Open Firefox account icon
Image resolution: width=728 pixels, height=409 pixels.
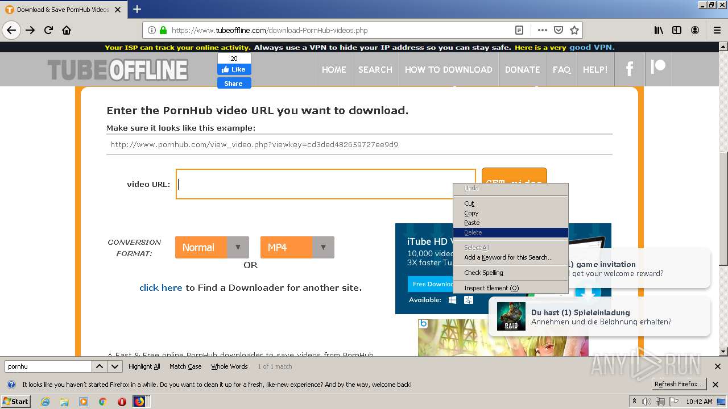click(695, 30)
